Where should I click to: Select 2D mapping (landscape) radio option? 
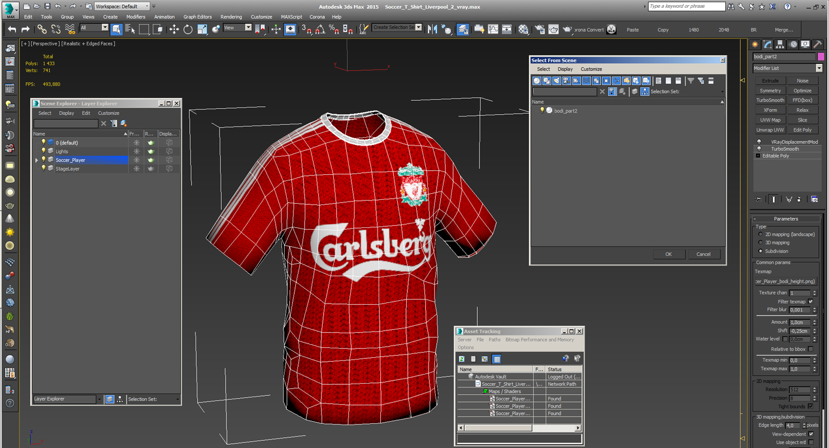[760, 234]
